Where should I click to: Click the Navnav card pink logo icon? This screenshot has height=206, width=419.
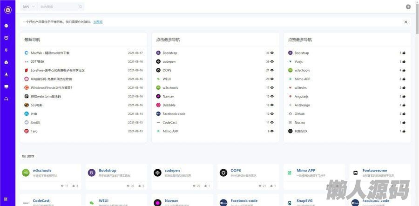pos(158,203)
